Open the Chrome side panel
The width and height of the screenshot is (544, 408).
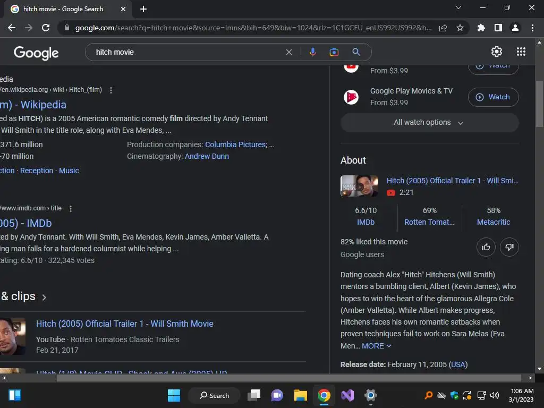[x=498, y=28]
